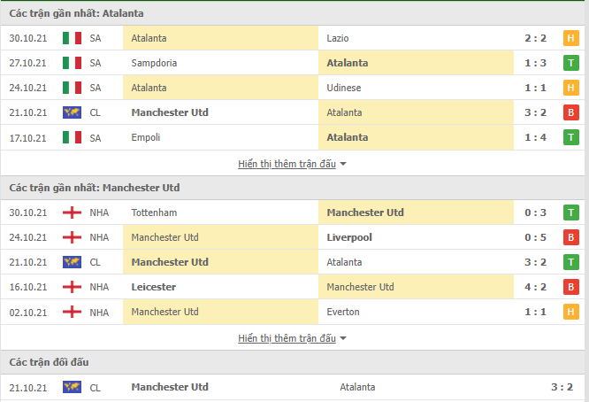Click the green T badge for Empoli–Atalanta
The height and width of the screenshot is (402, 589).
coord(571,137)
